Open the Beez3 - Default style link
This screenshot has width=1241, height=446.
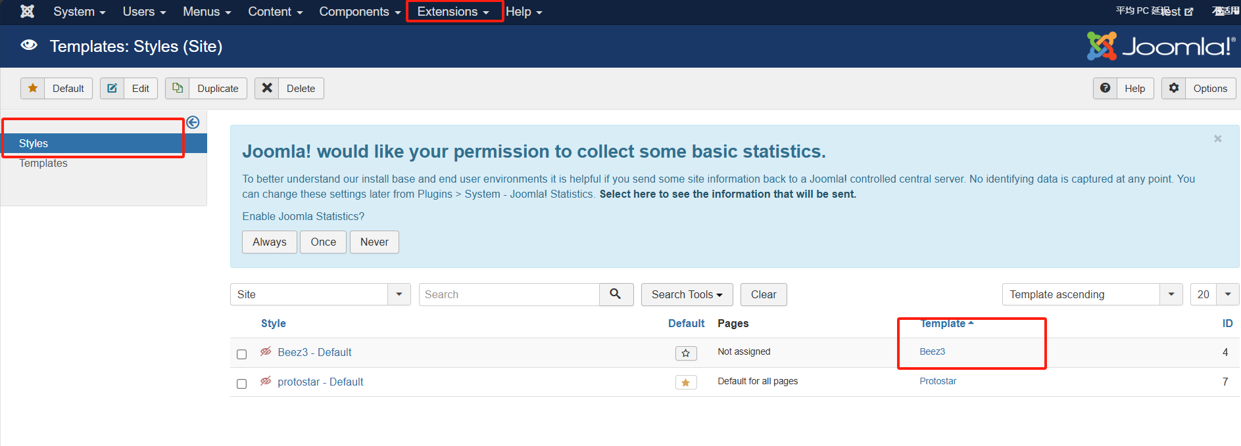[314, 352]
